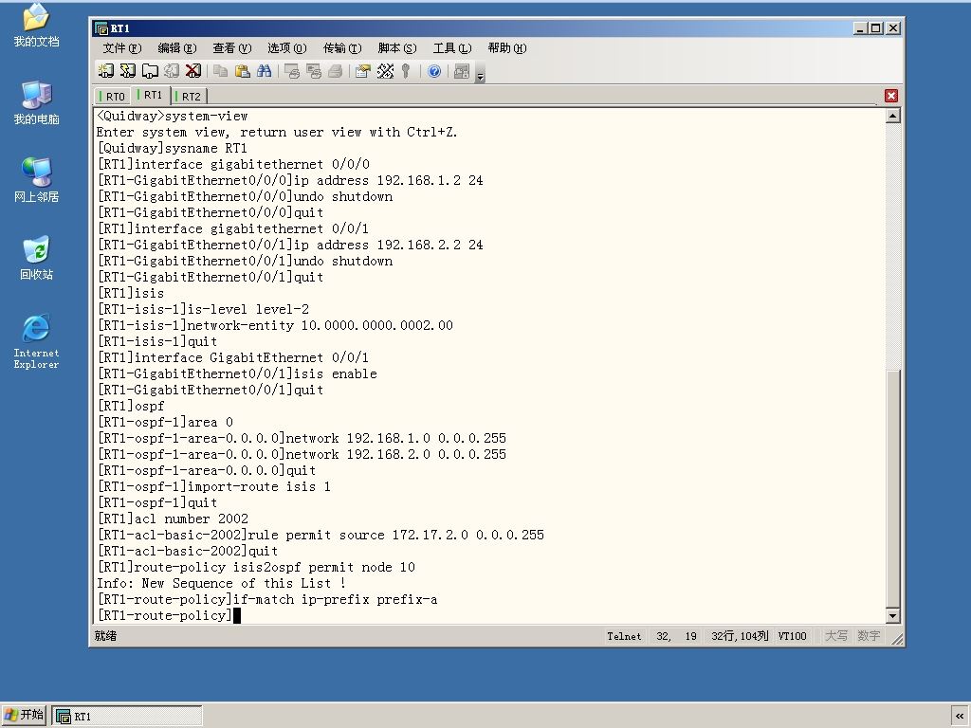
Task: Click Internet Explorer desktop icon
Action: [36, 341]
